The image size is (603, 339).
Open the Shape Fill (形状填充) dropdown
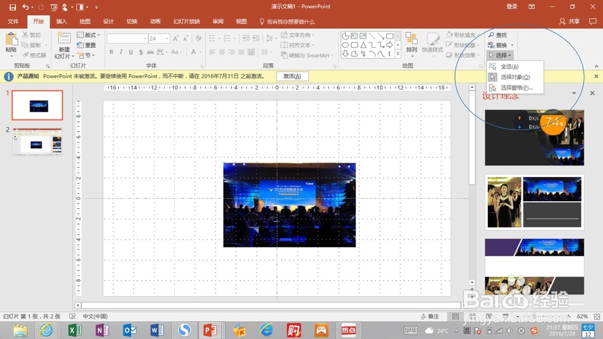point(463,35)
